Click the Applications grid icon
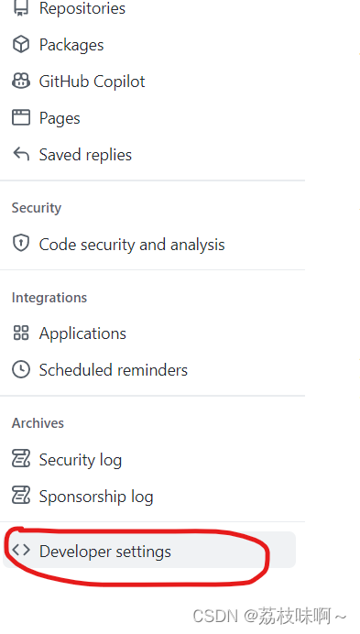Image resolution: width=360 pixels, height=634 pixels. click(21, 333)
